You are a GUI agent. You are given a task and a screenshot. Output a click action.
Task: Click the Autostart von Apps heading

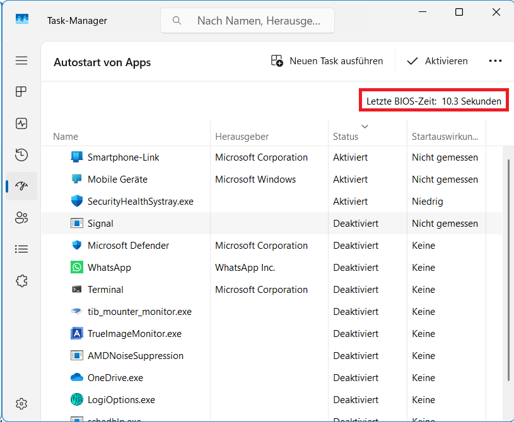102,62
